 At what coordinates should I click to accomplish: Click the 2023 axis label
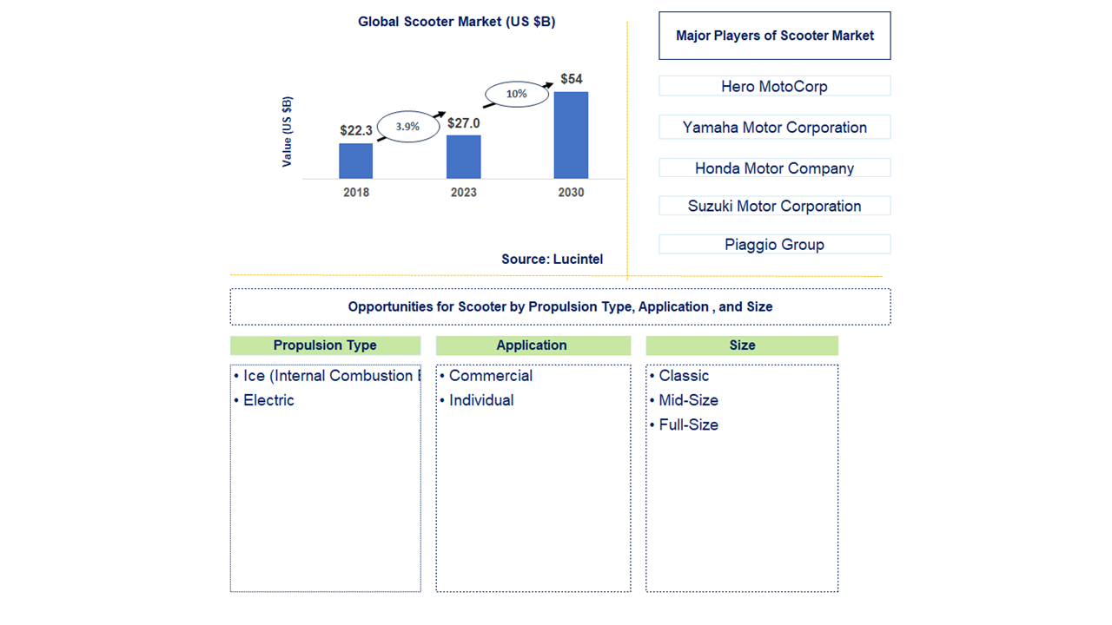(463, 192)
